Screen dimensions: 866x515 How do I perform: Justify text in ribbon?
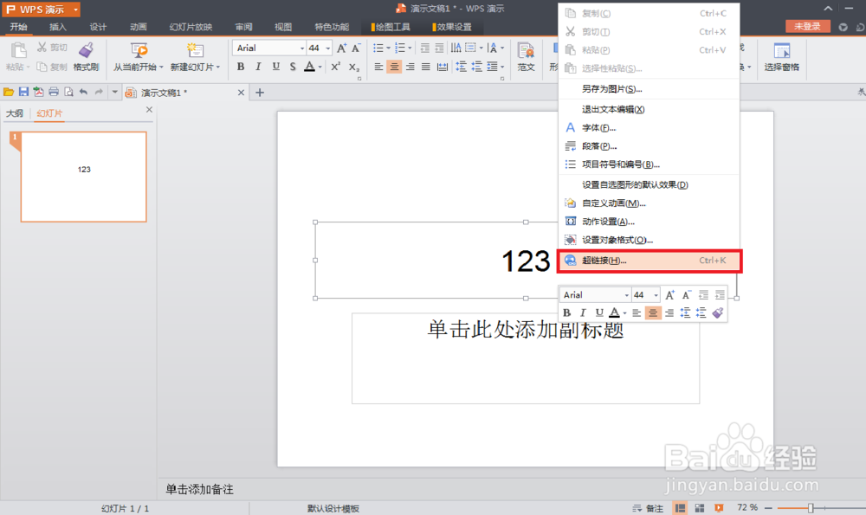425,67
